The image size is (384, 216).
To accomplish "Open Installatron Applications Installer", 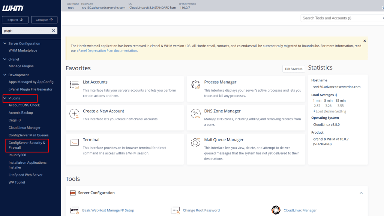I will pyautogui.click(x=27, y=165).
